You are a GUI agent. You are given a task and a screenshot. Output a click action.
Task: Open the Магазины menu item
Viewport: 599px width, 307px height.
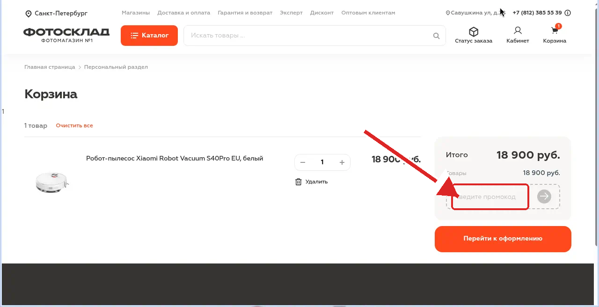pyautogui.click(x=136, y=13)
